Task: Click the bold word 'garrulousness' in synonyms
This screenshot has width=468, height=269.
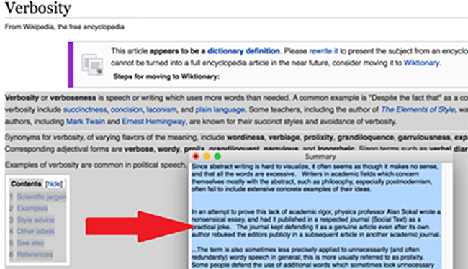Action: coord(424,137)
